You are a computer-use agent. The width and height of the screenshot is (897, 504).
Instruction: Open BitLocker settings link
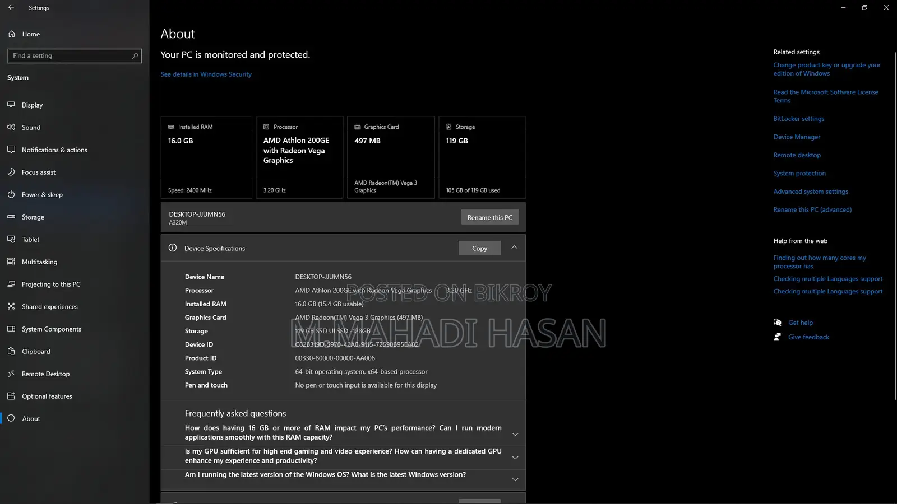pyautogui.click(x=799, y=119)
